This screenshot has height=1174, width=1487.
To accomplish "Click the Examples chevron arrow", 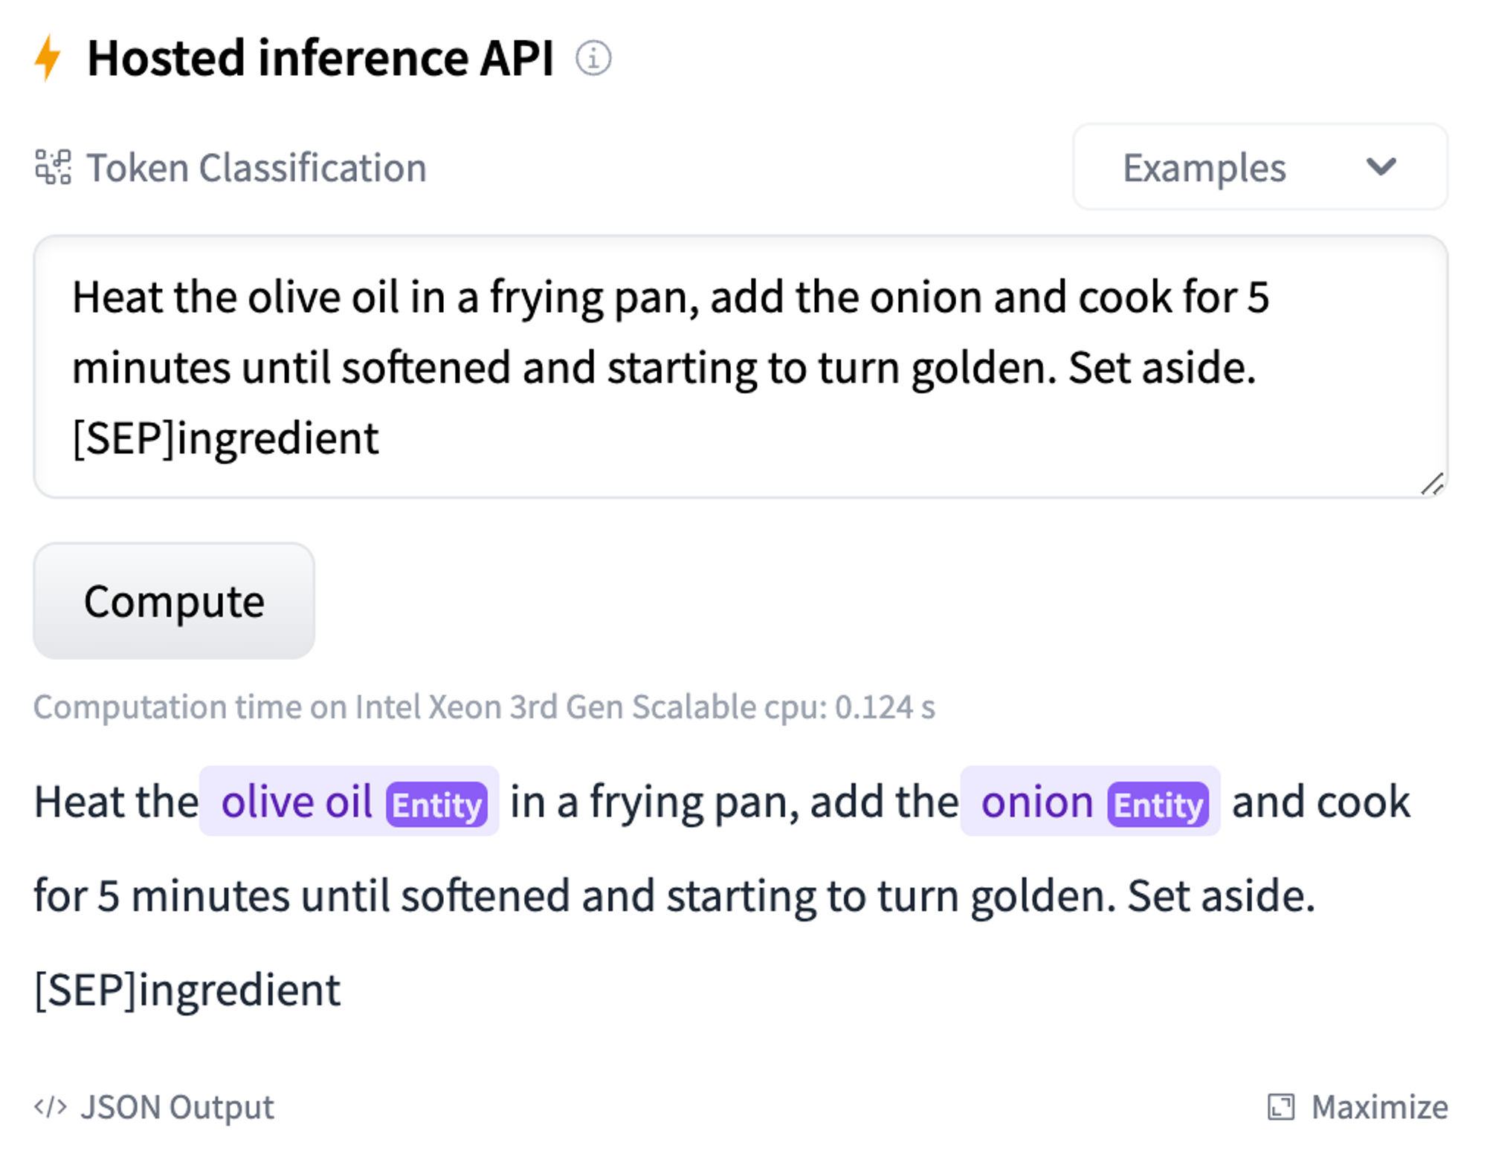I will pos(1381,166).
